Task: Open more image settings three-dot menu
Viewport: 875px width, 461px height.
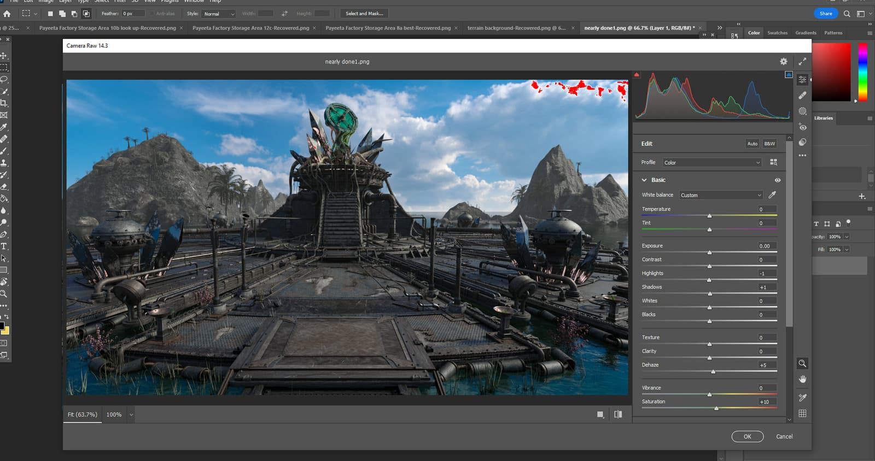Action: click(x=802, y=156)
